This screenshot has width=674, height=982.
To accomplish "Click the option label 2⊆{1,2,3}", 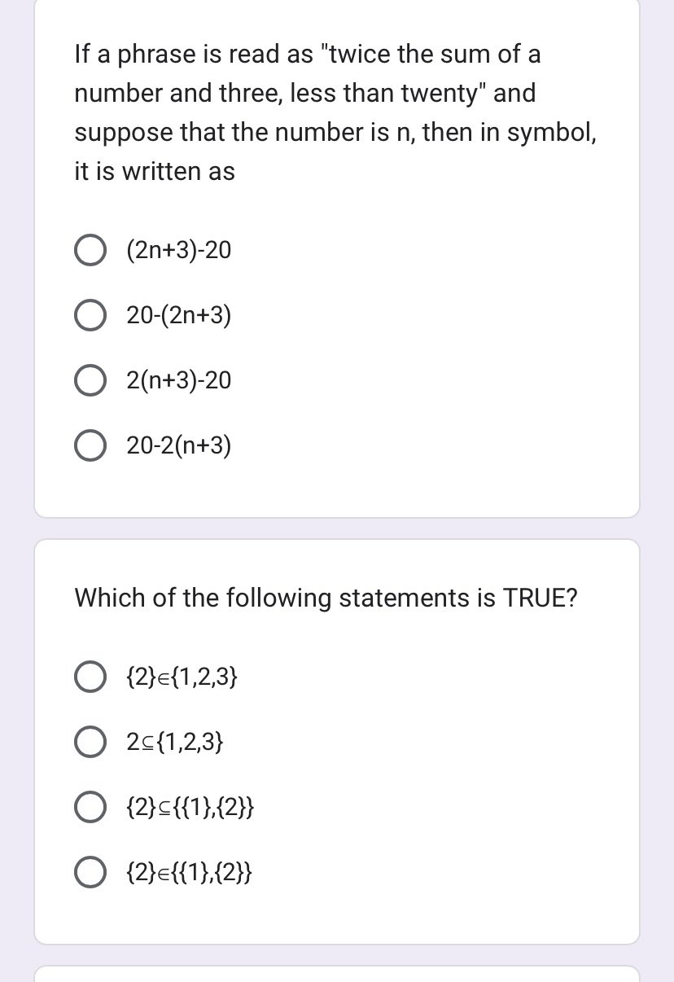I will (x=174, y=742).
